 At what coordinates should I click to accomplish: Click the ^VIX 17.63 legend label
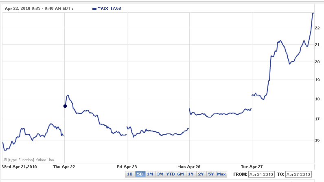(109, 9)
